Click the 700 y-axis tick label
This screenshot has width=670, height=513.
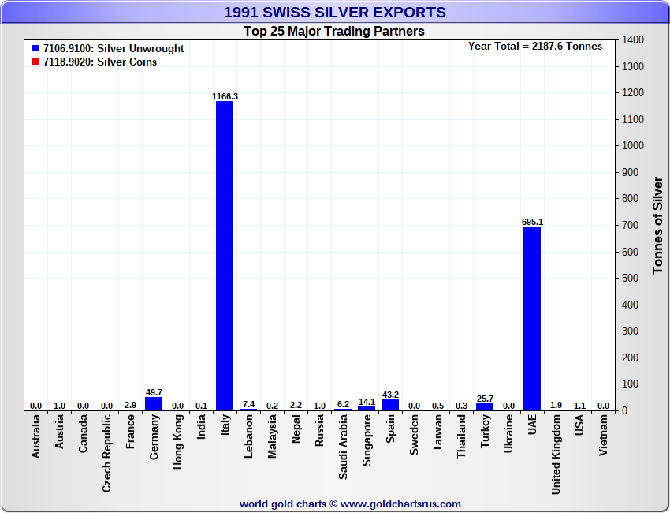click(x=631, y=225)
